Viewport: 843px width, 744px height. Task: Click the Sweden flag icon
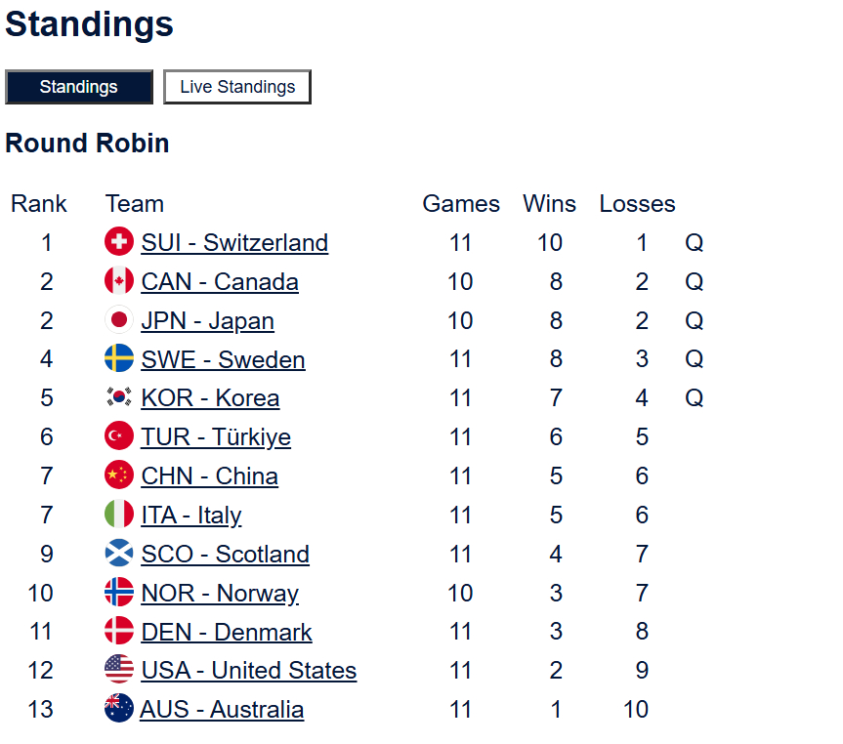119,359
